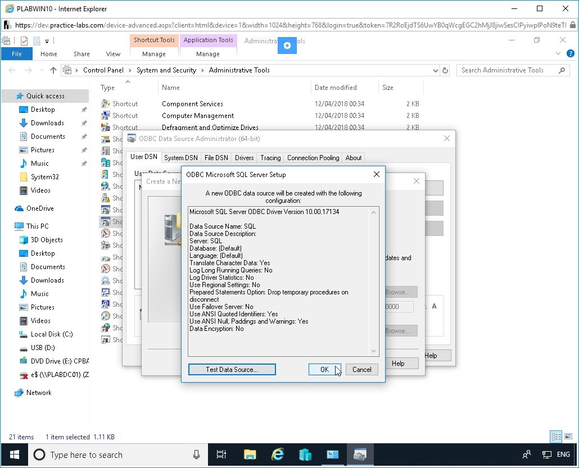Image resolution: width=579 pixels, height=468 pixels.
Task: Open disconnected e$ PLABDC01 network drive
Action: point(60,375)
